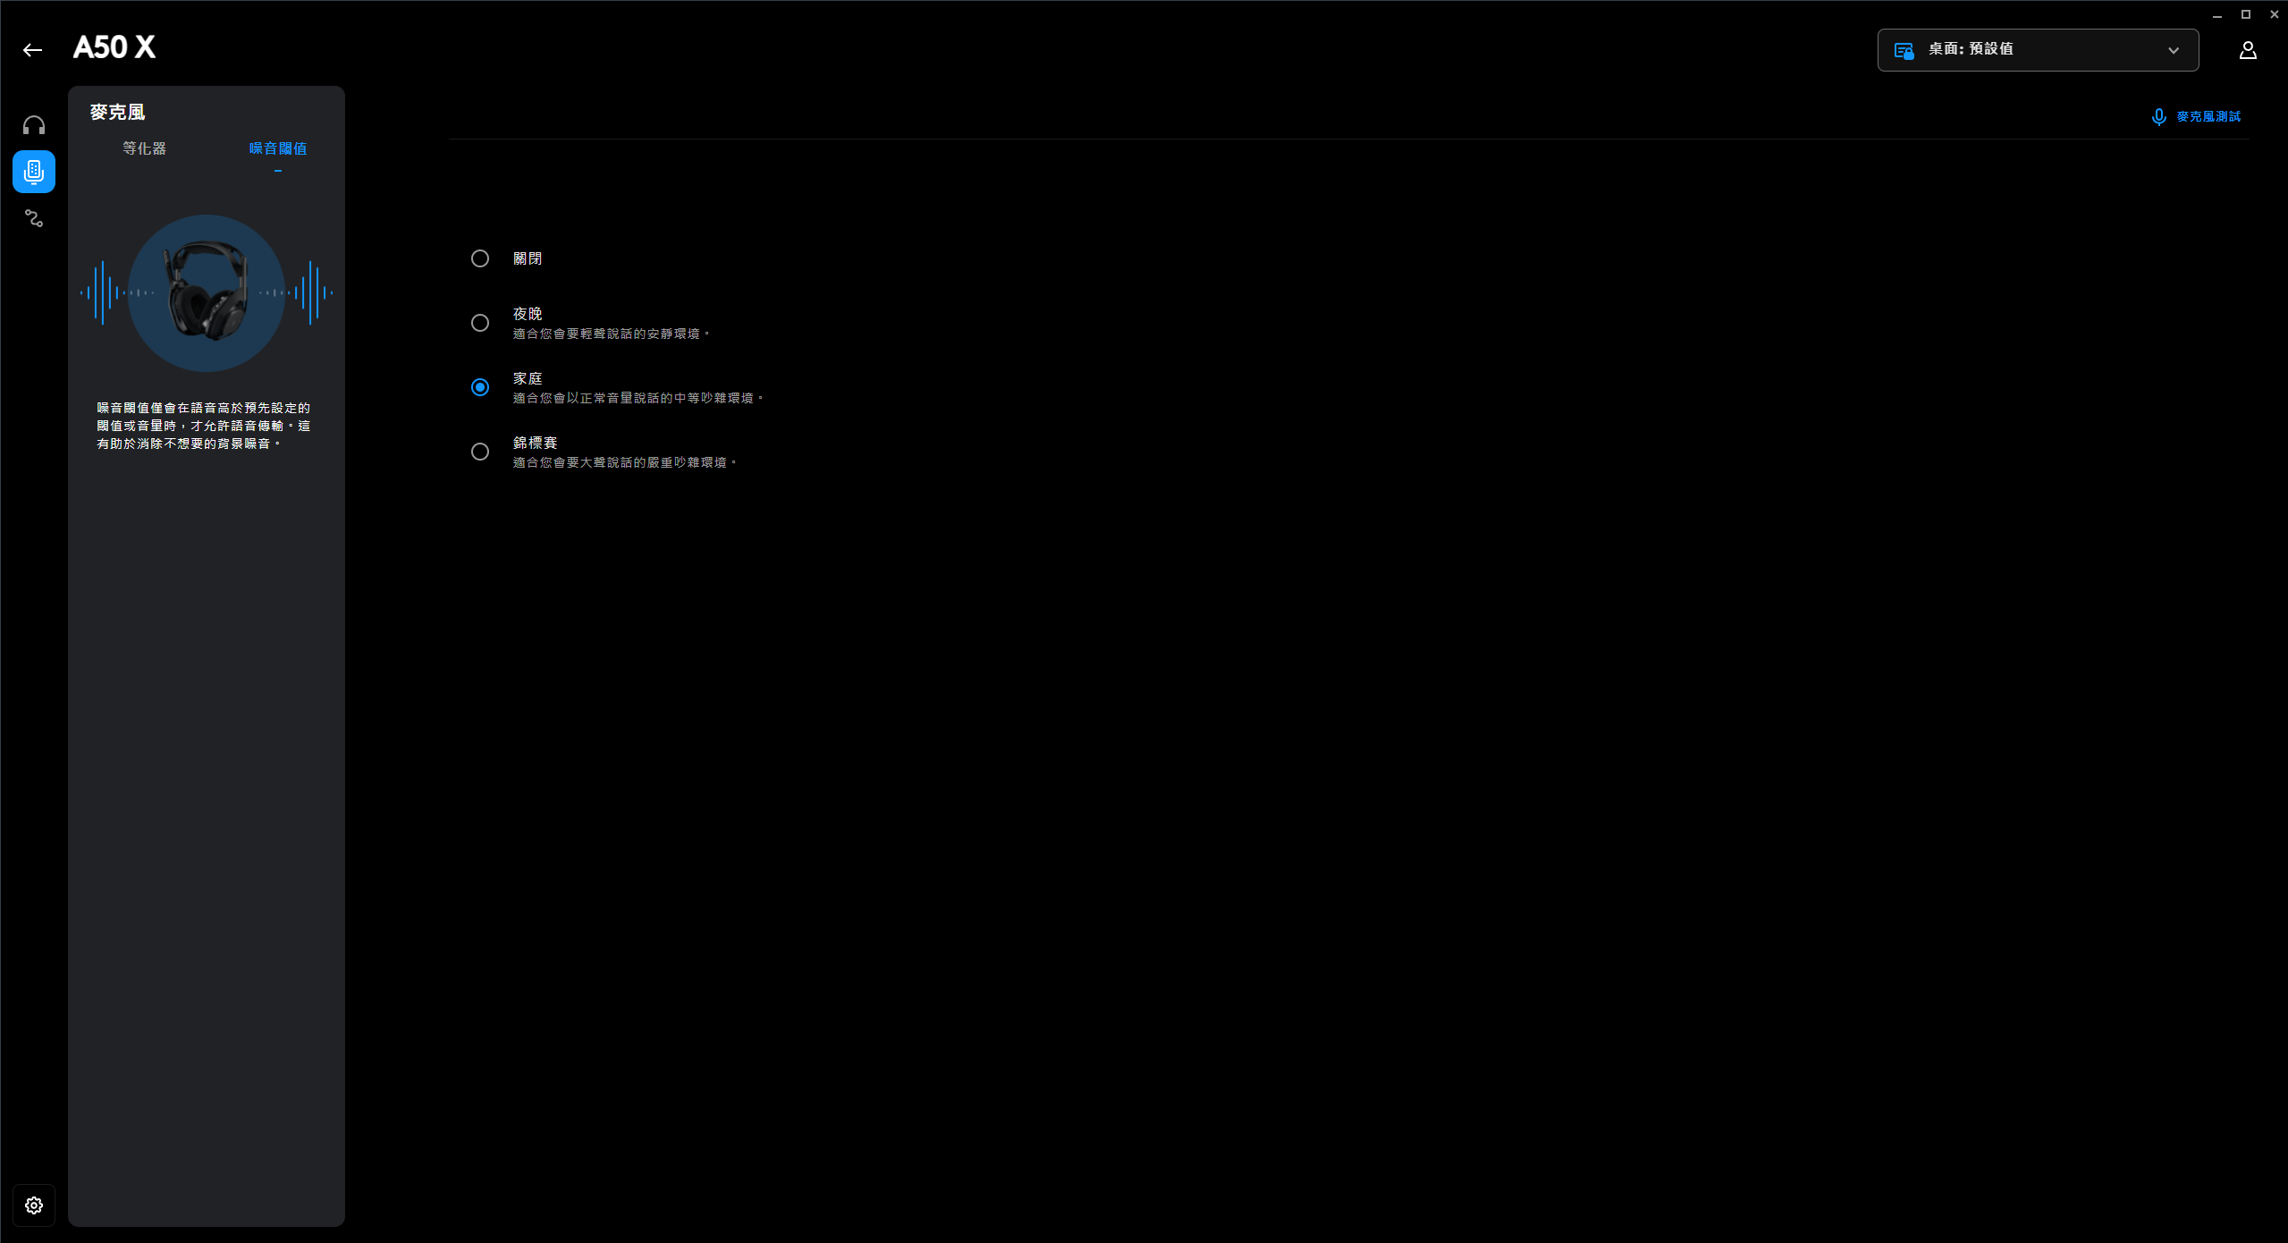Click the noise threshold explanation paragraph
Viewport: 2288px width, 1243px height.
(x=204, y=426)
